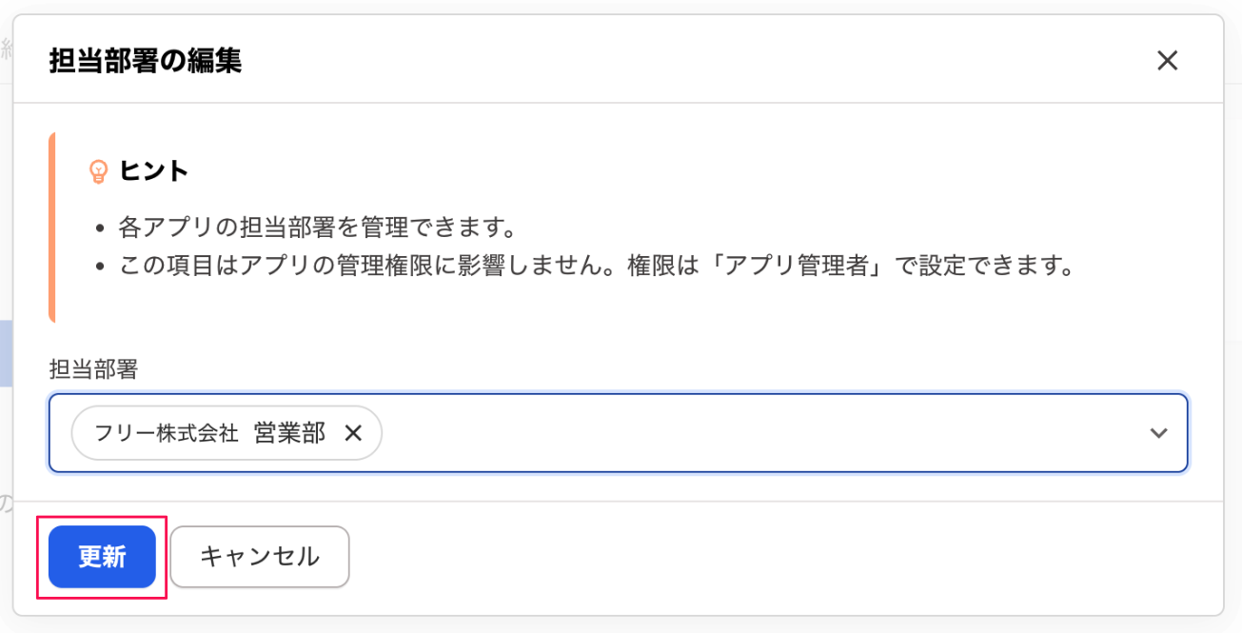
Task: Click the orange bar beside the hint box
Action: click(x=51, y=227)
